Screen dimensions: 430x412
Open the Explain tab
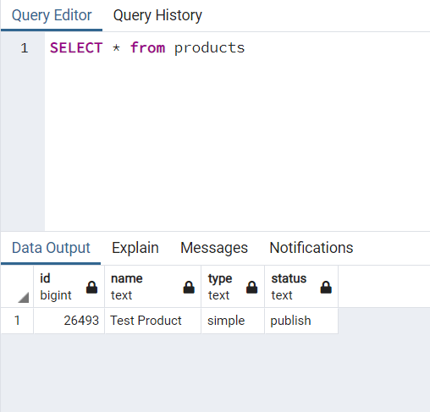click(135, 248)
